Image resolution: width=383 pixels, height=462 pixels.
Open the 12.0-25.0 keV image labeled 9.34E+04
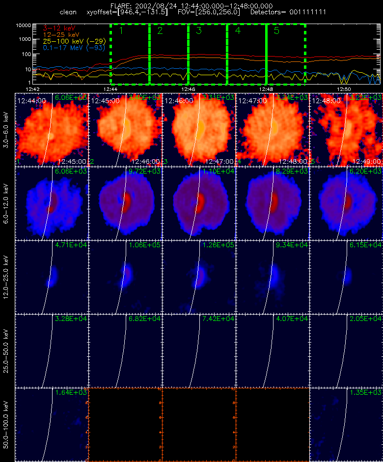(273, 277)
